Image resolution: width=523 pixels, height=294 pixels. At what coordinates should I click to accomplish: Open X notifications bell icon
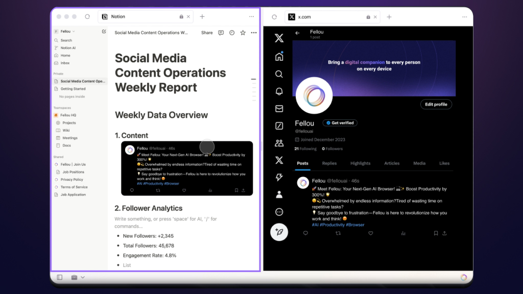[x=279, y=91]
